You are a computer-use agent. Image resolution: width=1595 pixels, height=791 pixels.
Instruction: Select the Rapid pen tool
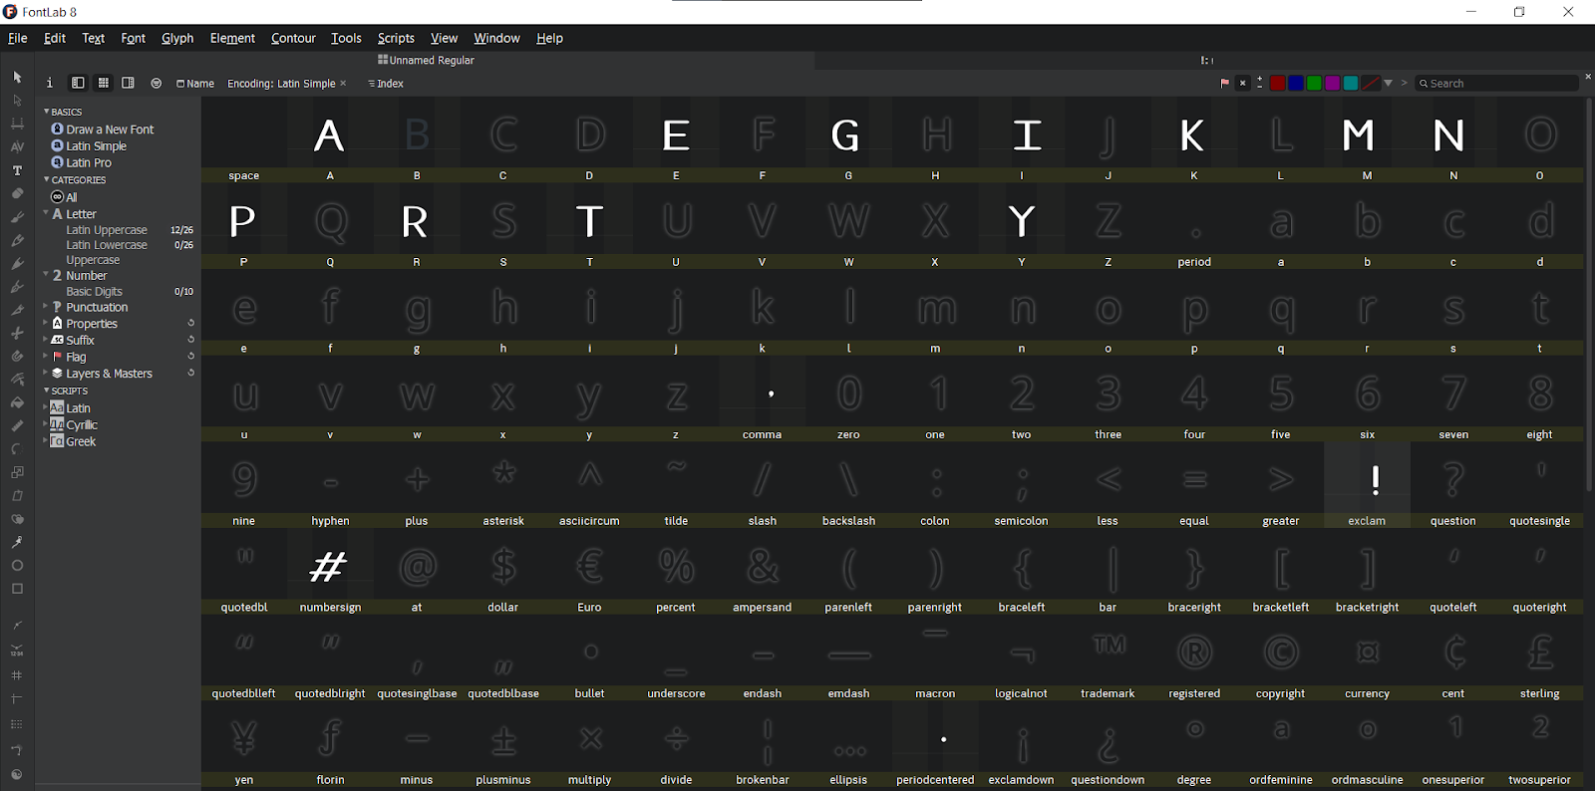(x=17, y=263)
